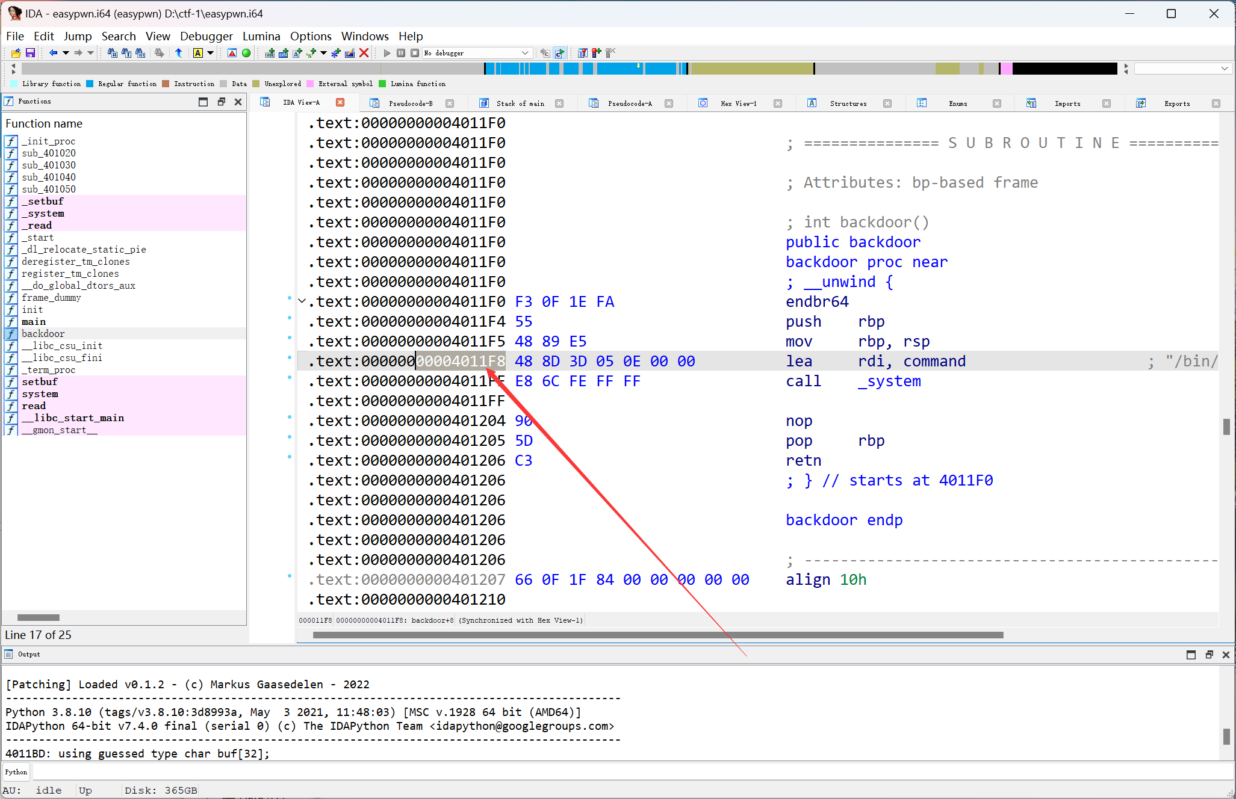Expand the dropdown arrow beside Jump back
This screenshot has height=799, width=1236.
(x=66, y=53)
